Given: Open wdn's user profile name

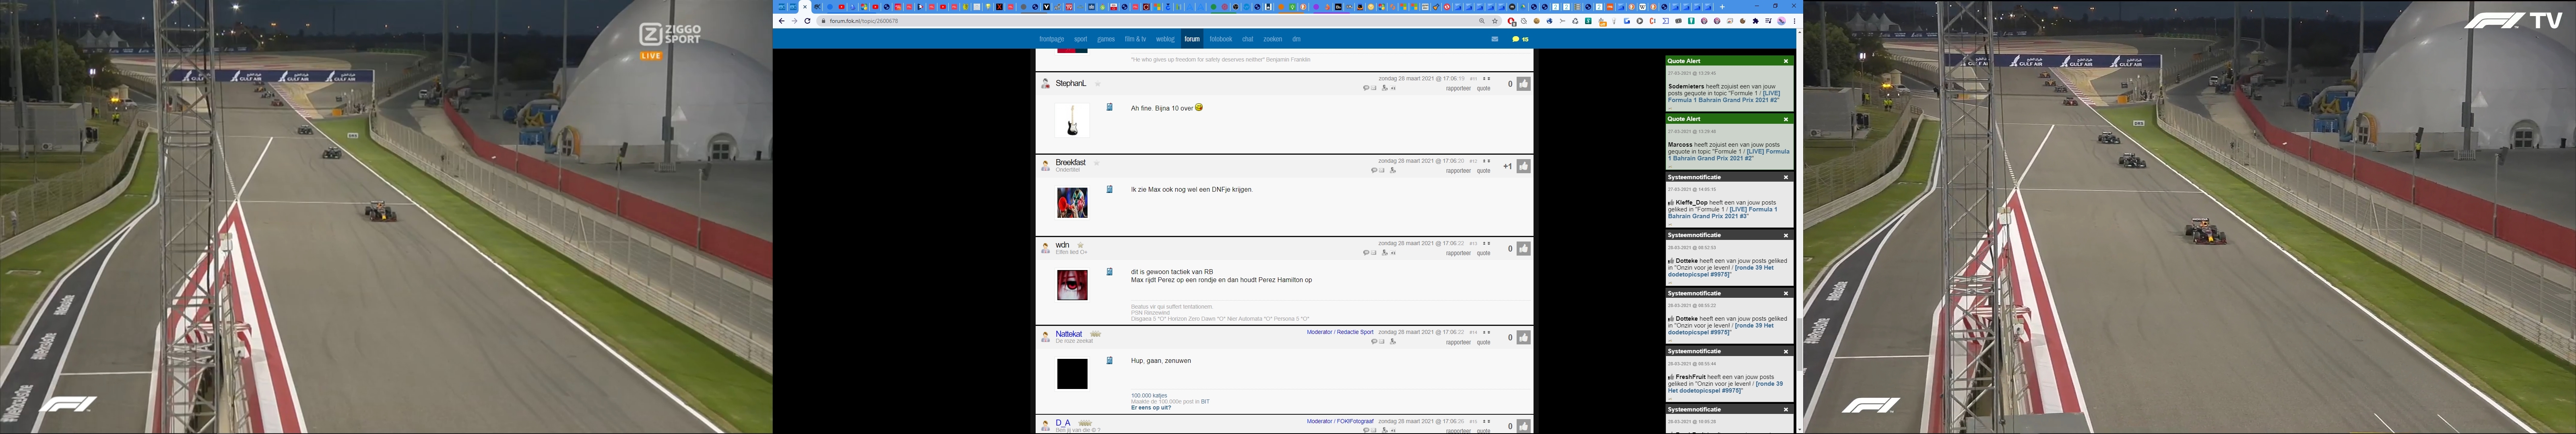Looking at the screenshot, I should point(1062,246).
